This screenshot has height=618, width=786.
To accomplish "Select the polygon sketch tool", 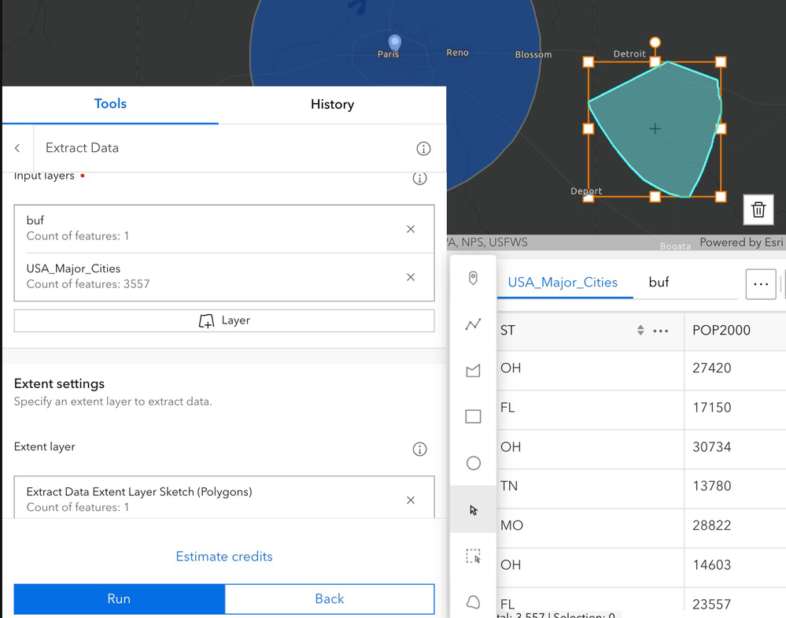I will coord(473,371).
